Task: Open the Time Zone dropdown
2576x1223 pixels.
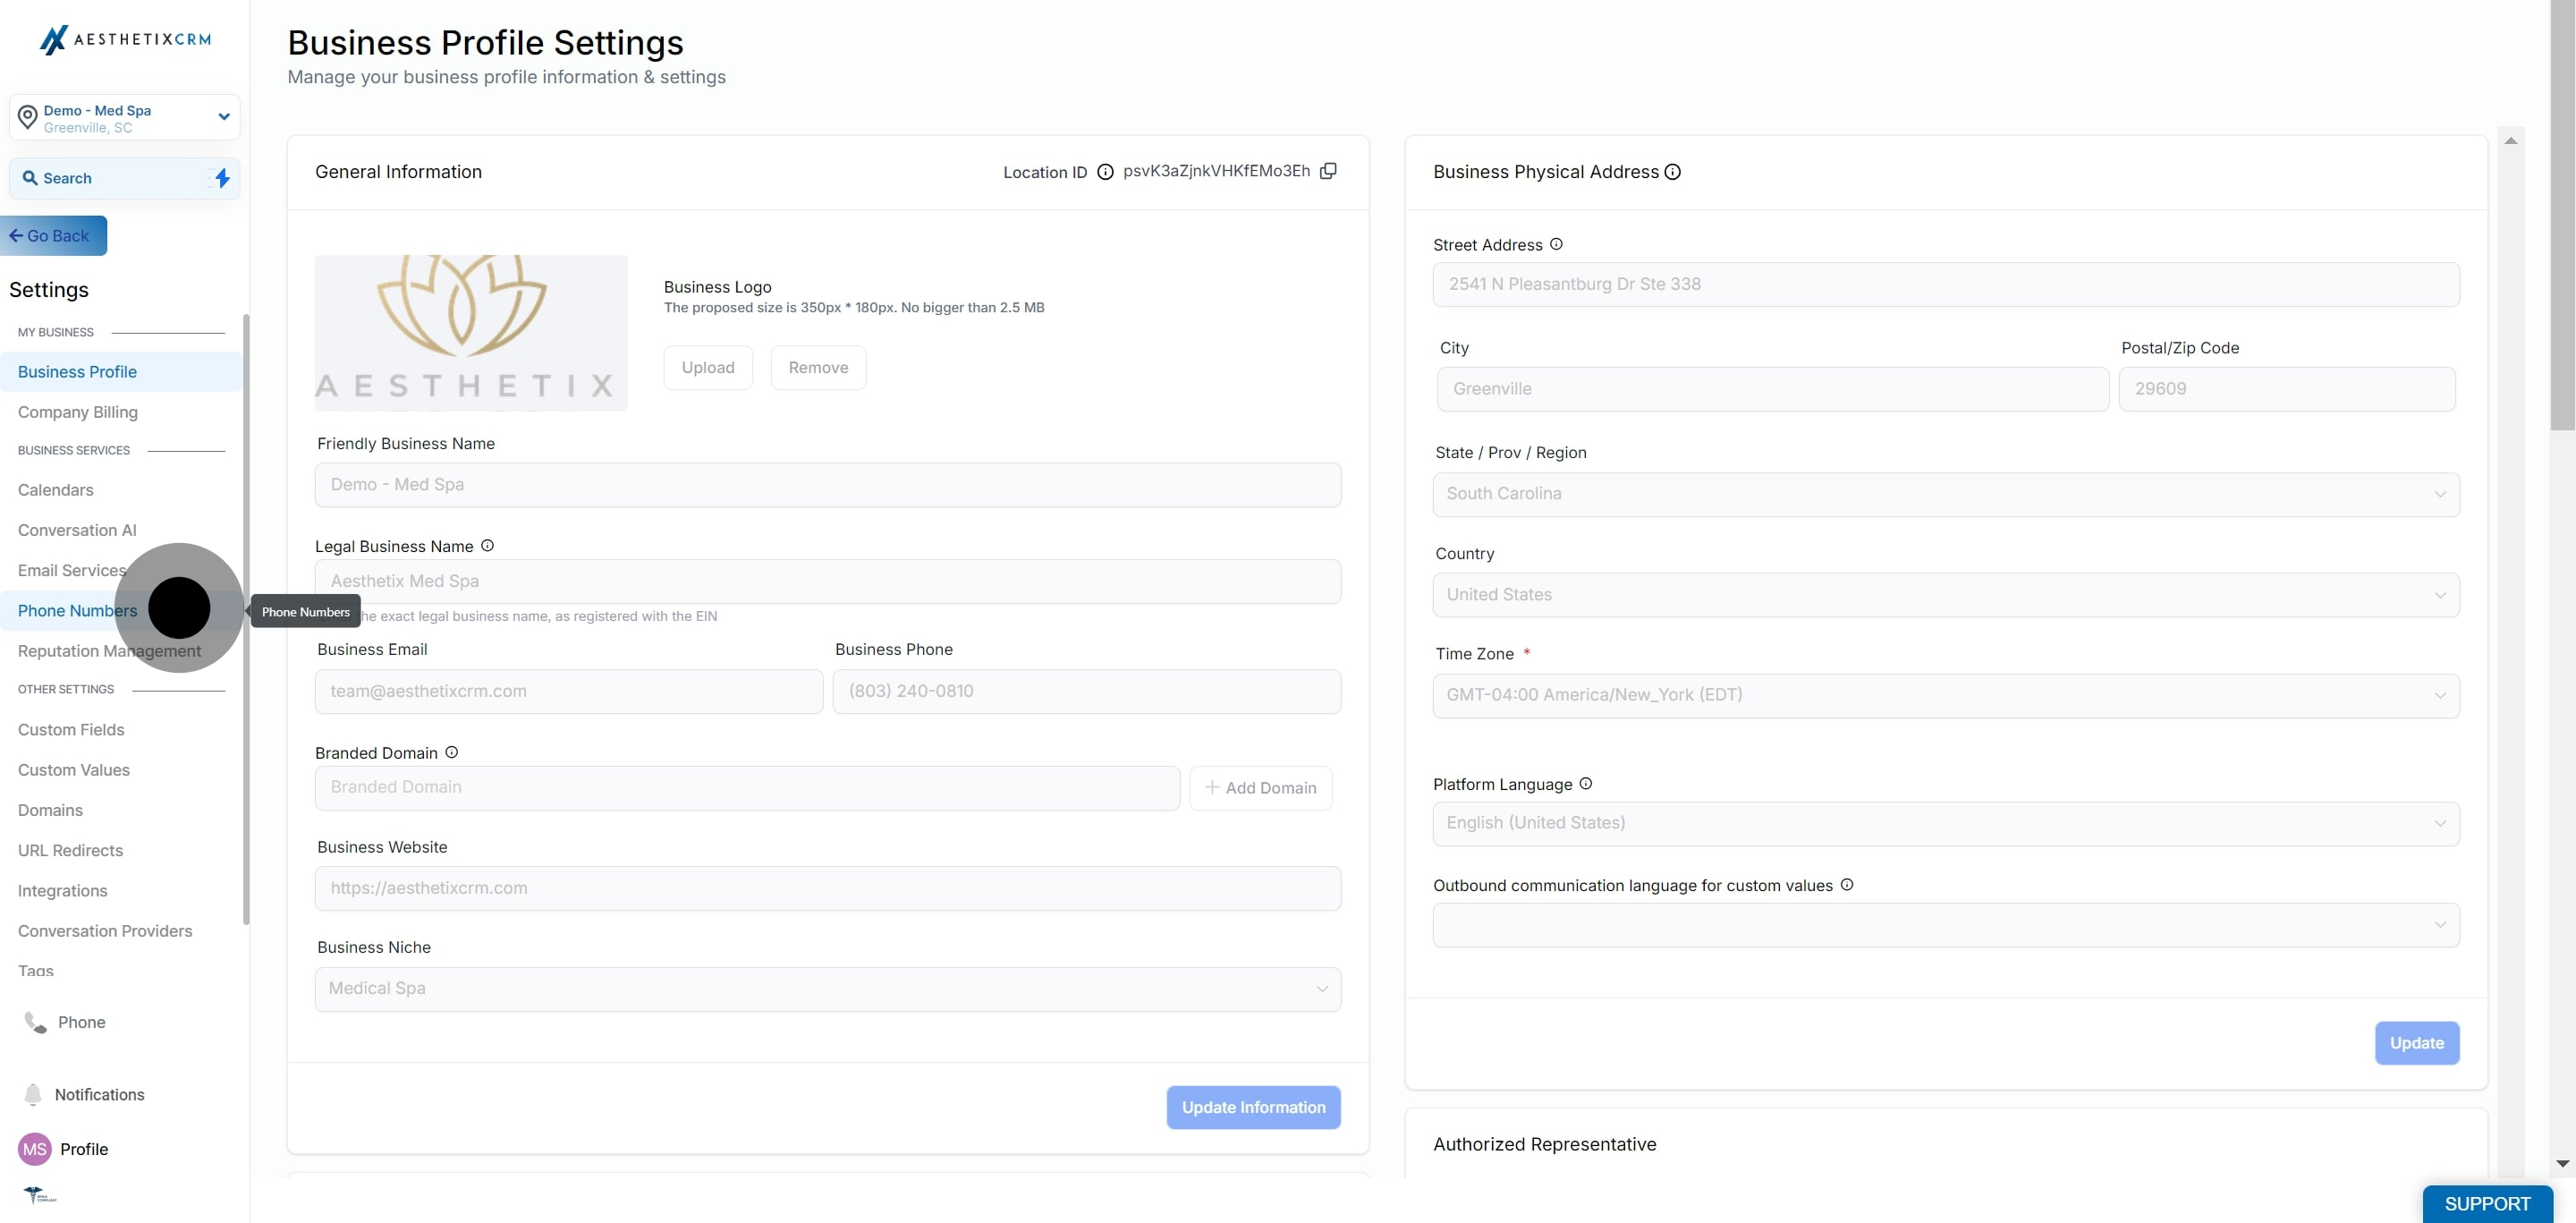Action: coord(1945,695)
